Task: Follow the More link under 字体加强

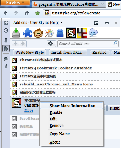Action: point(29,110)
